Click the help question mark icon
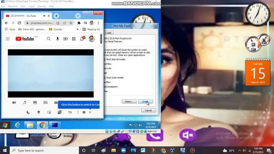274x154 pixels. click(x=84, y=112)
